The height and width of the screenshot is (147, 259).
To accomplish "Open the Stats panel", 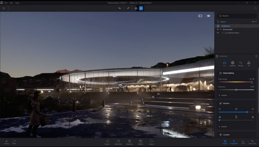I will (14, 142).
